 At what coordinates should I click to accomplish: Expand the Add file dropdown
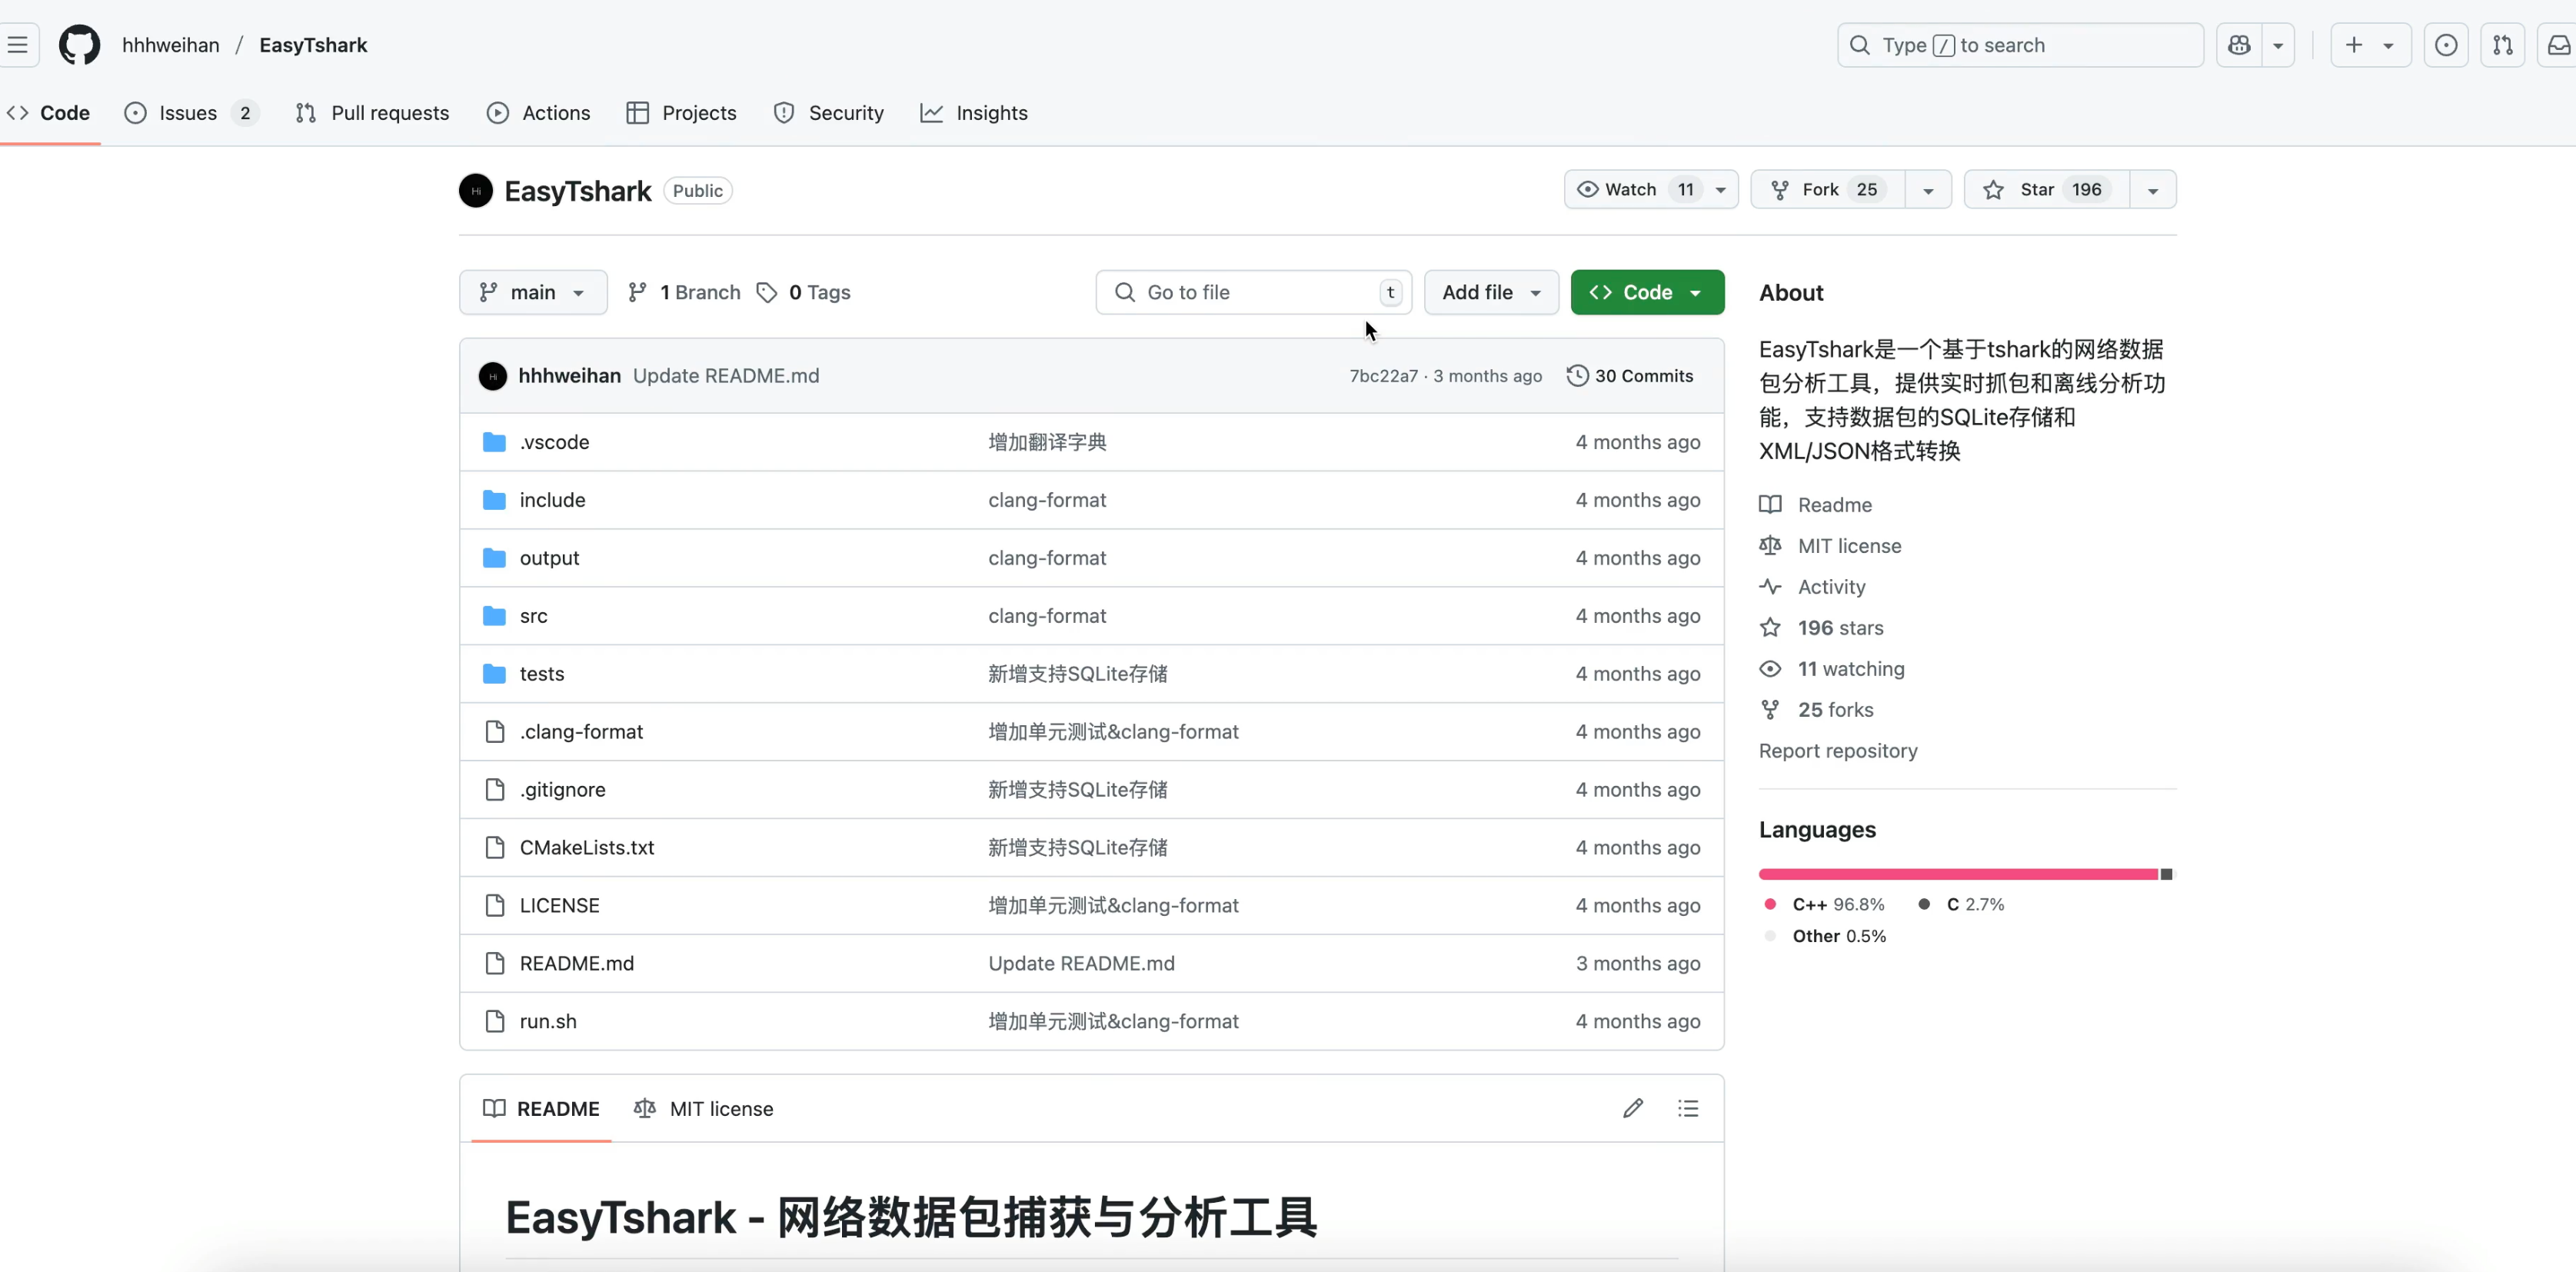coord(1490,292)
